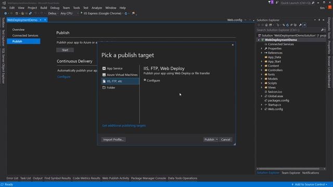Click the Configure link under Continuous Delivery
333x187 pixels.
[x=63, y=77]
